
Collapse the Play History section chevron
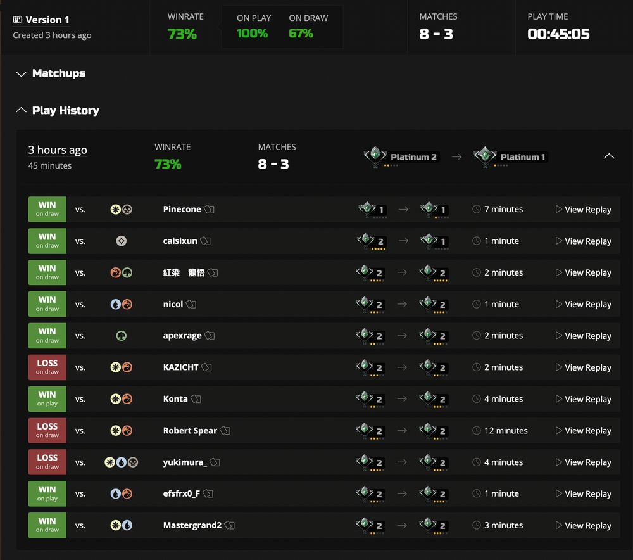point(21,110)
